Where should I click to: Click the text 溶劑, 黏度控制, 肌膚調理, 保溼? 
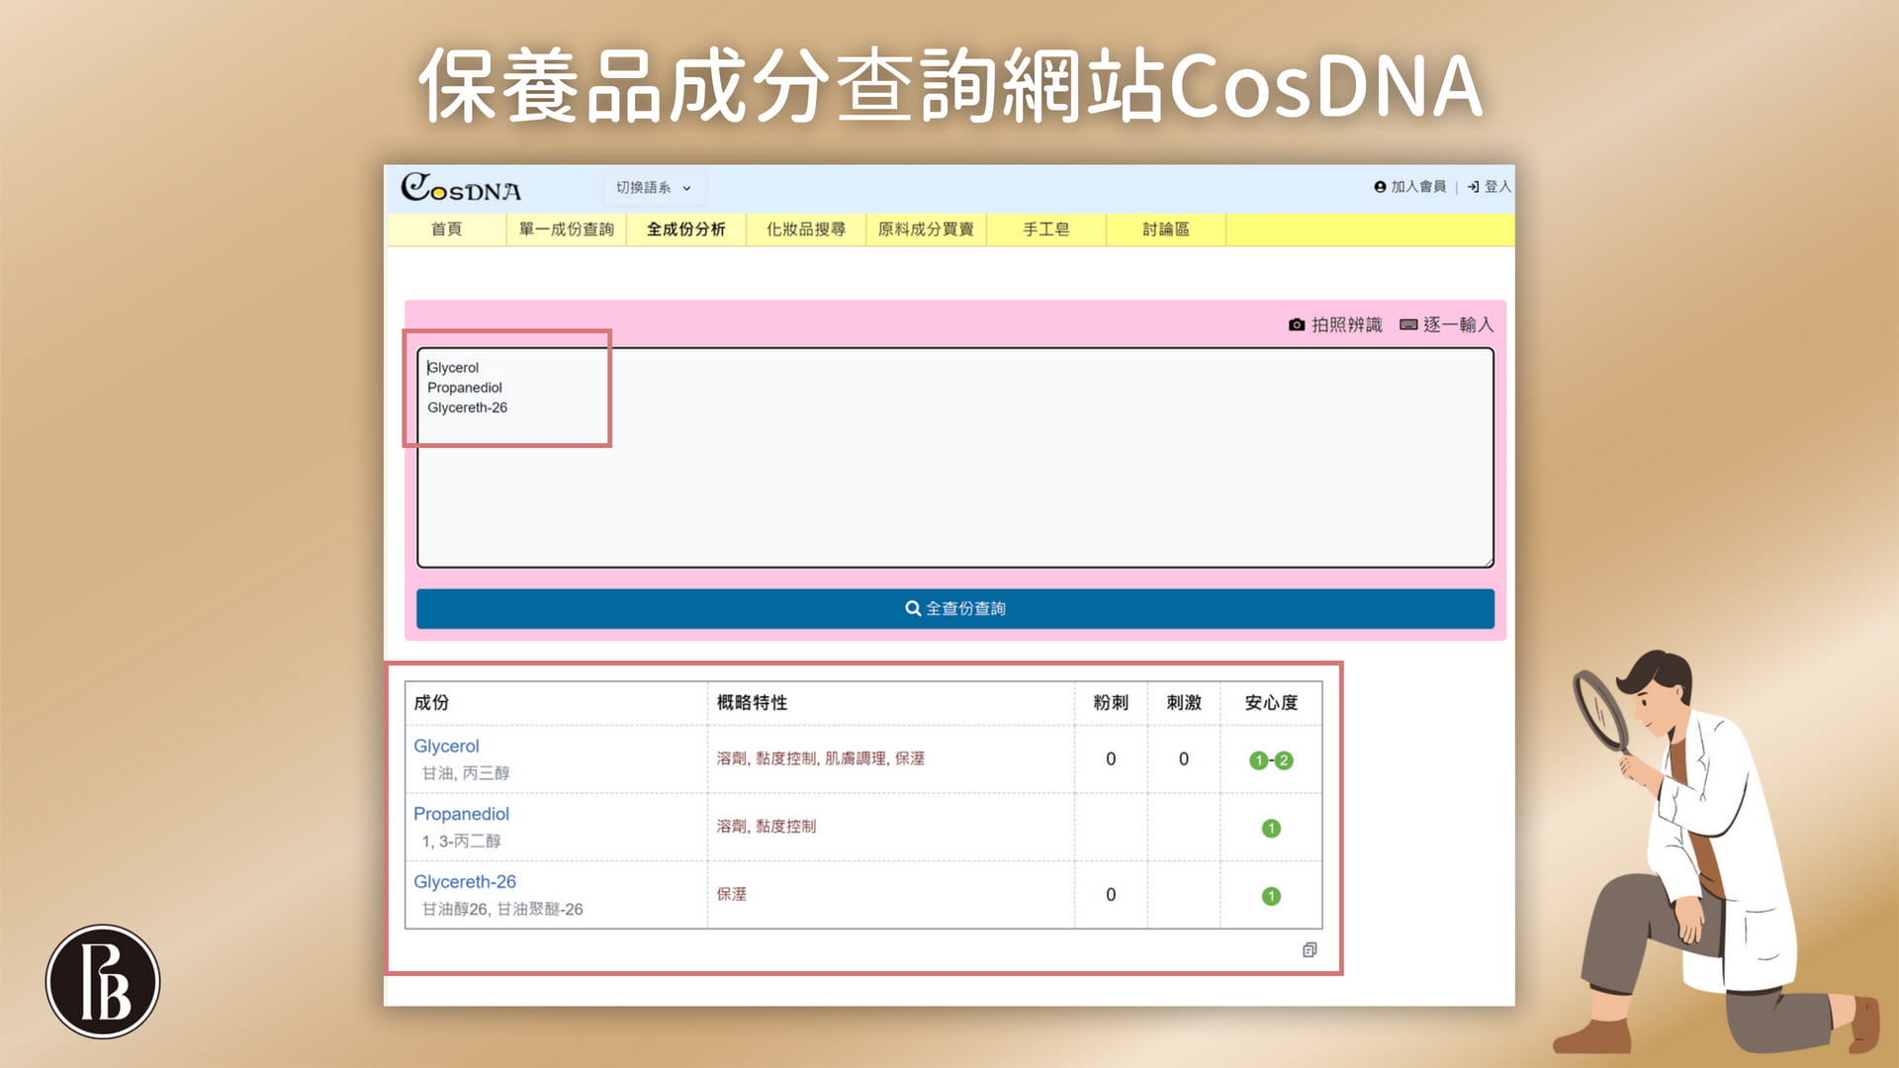click(x=821, y=758)
